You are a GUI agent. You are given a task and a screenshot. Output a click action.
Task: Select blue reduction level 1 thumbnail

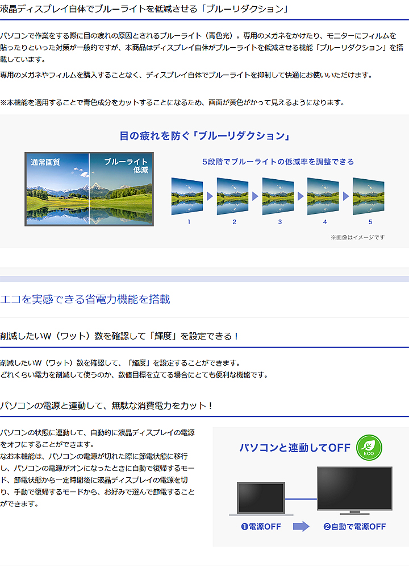[187, 196]
